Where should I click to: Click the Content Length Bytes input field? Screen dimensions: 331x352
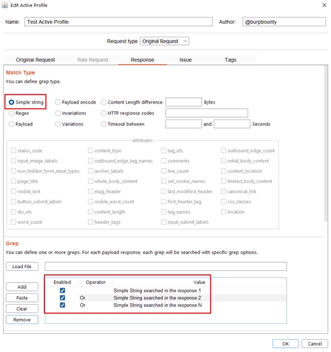click(x=184, y=102)
